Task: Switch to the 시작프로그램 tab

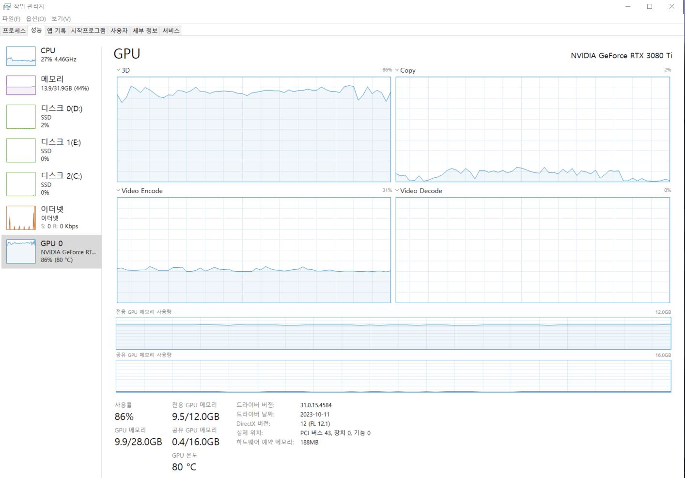Action: [x=88, y=31]
